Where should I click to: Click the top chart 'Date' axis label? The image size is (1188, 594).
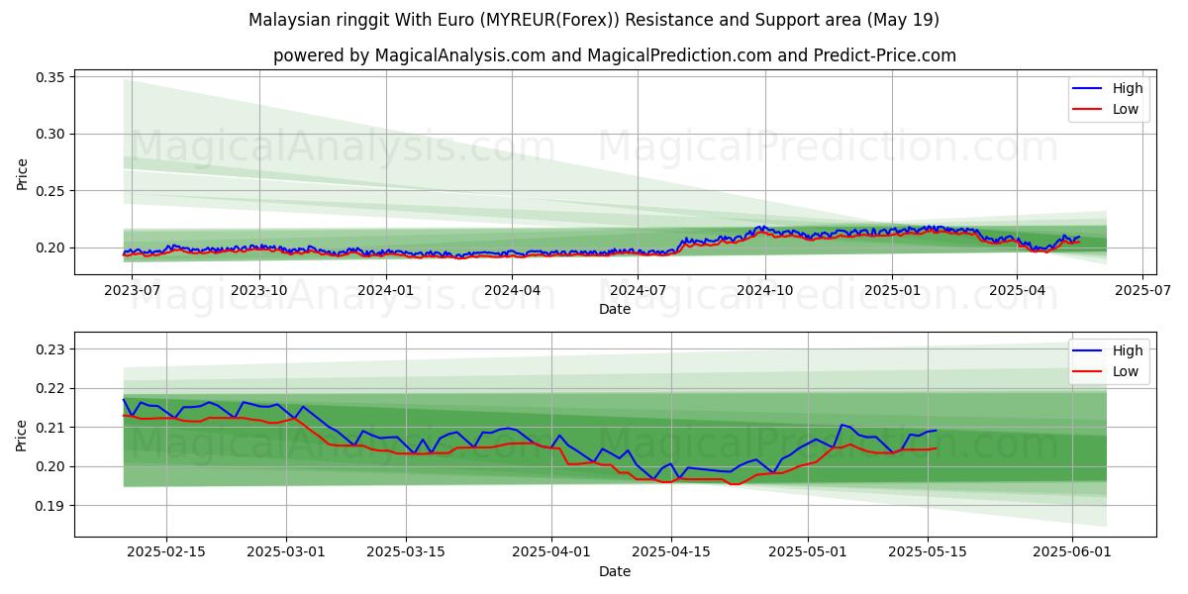615,310
